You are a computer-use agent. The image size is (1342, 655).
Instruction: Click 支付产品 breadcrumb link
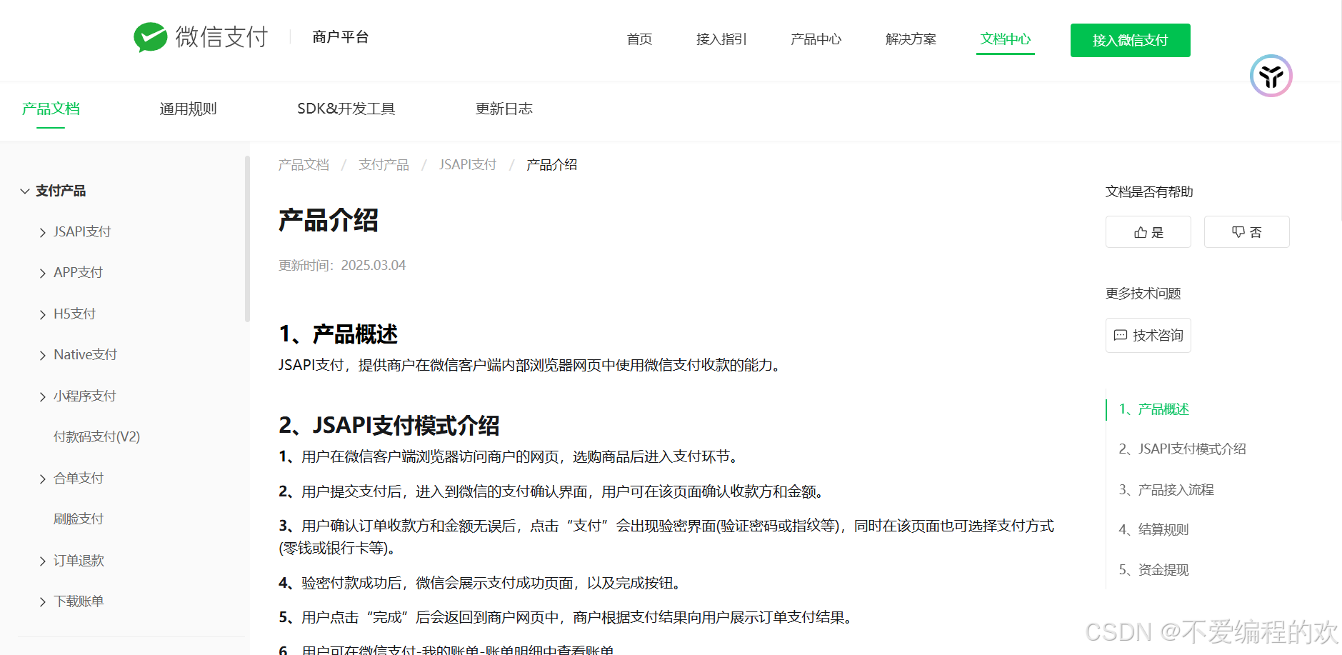click(x=384, y=165)
